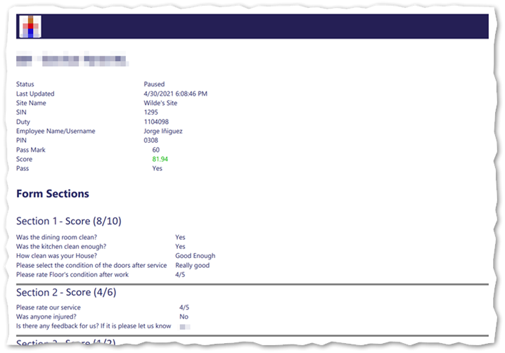
Task: Open Section 1 - Score (8/10) heading
Action: click(68, 221)
